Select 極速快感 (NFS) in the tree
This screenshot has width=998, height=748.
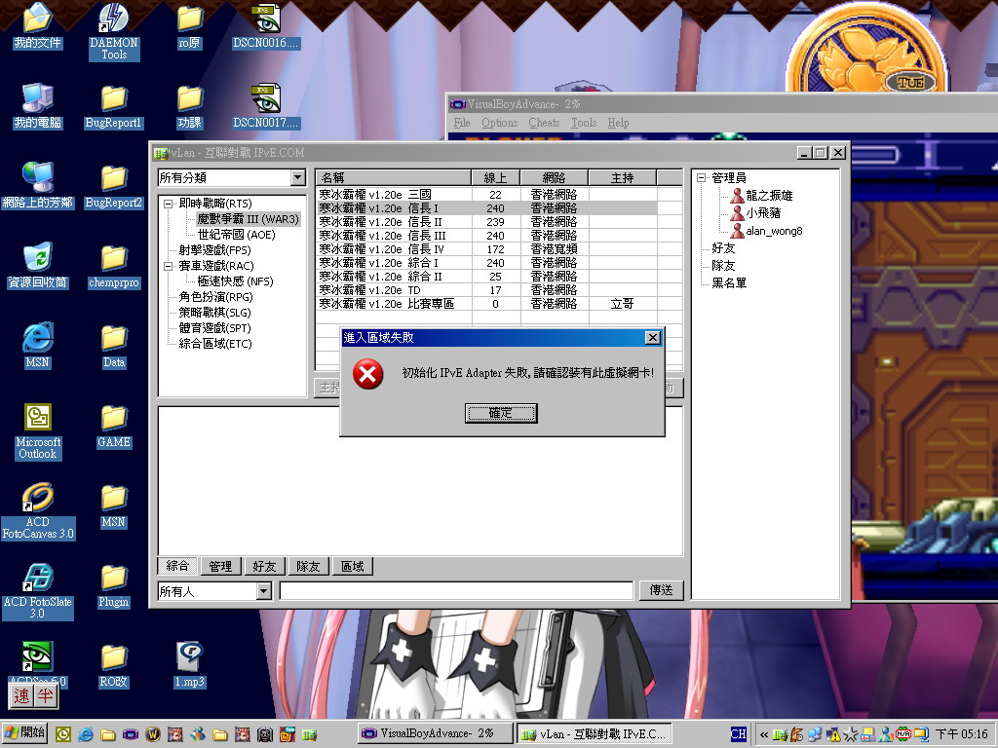235,281
